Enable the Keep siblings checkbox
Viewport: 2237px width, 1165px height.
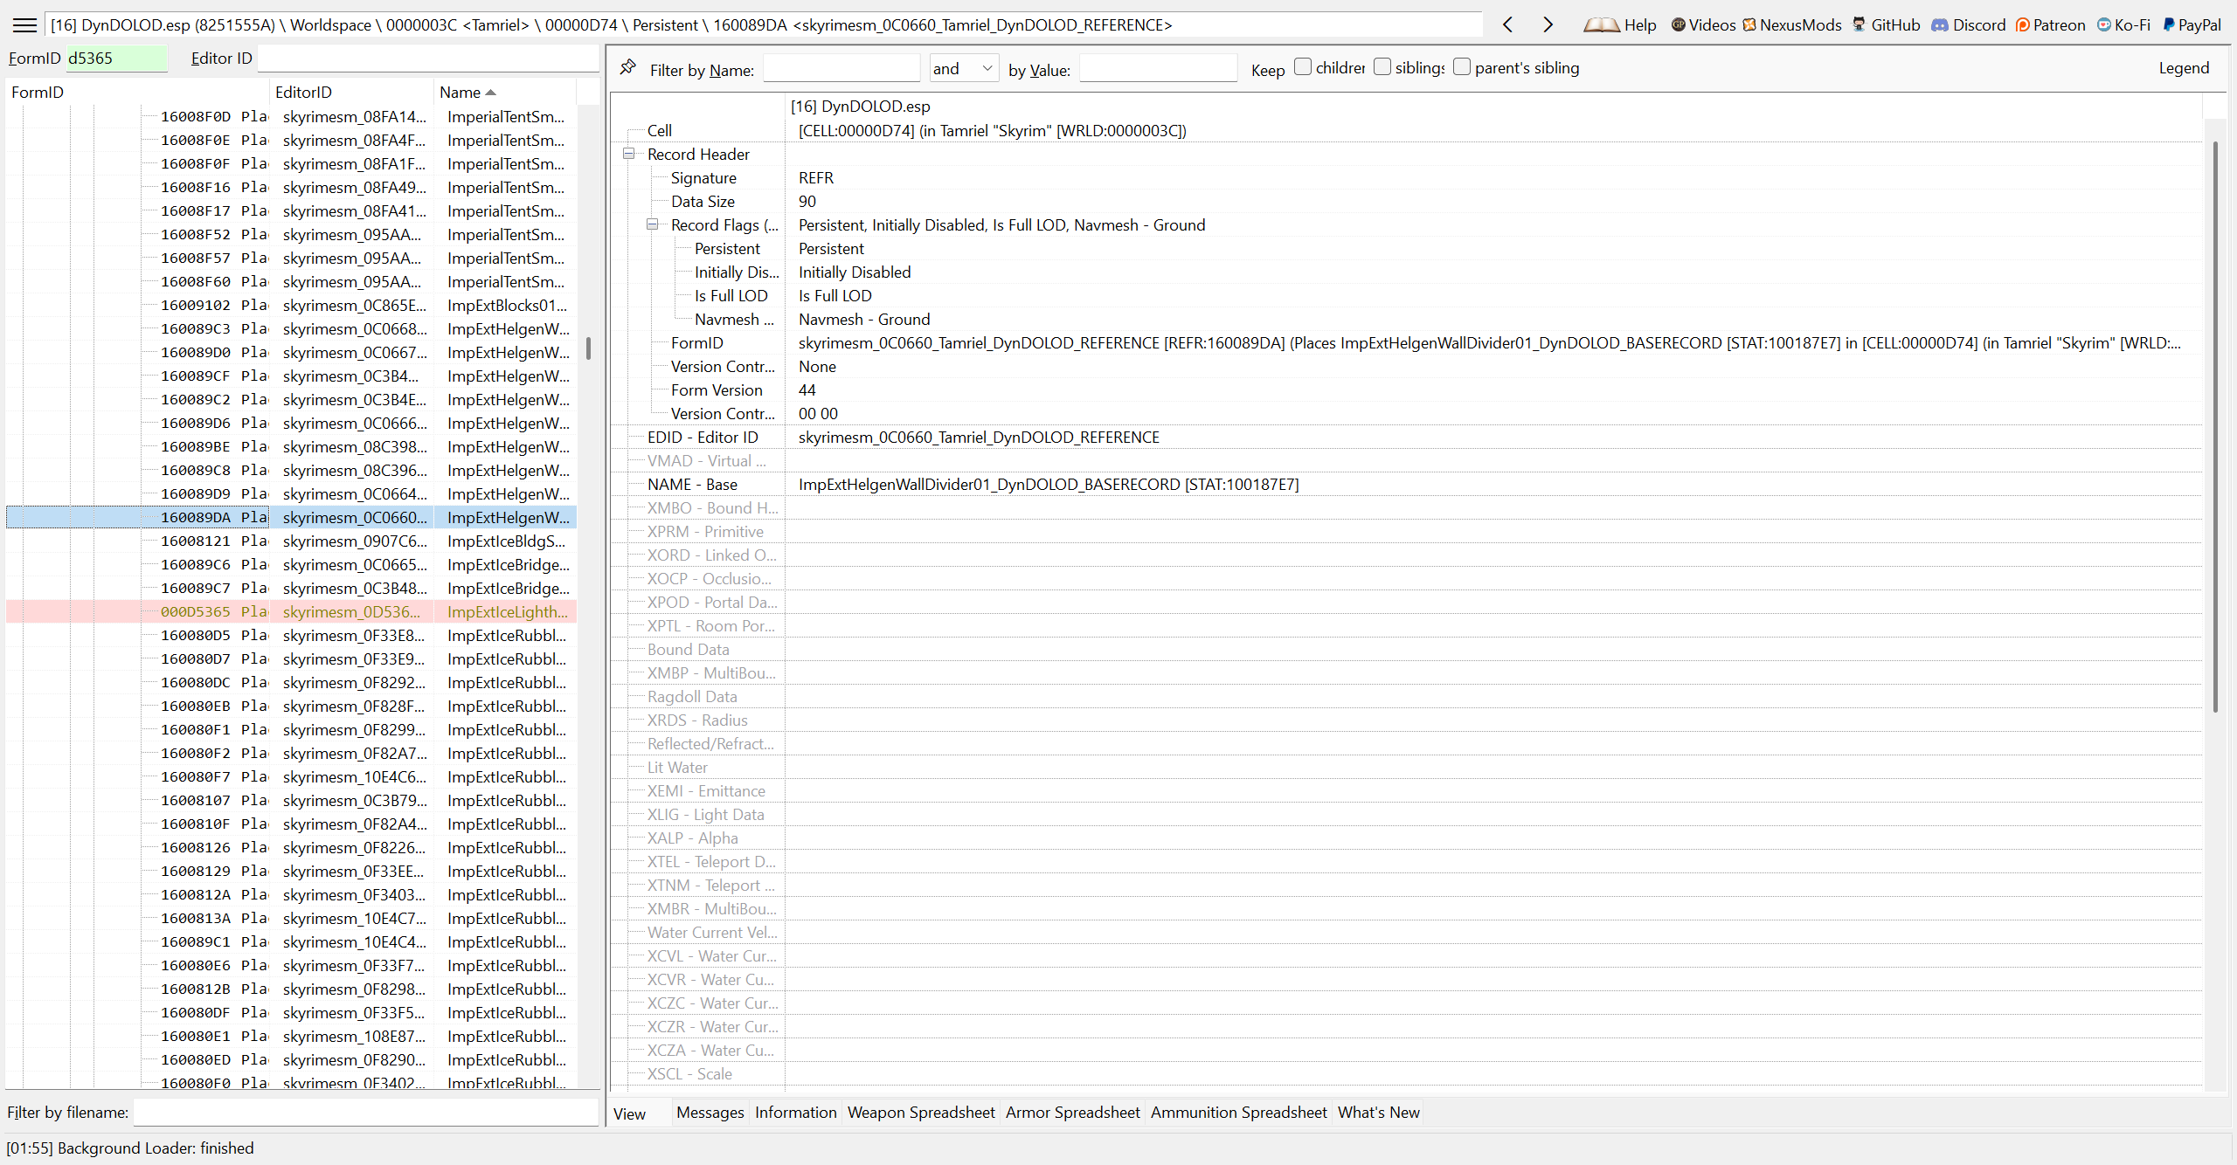pos(1382,67)
